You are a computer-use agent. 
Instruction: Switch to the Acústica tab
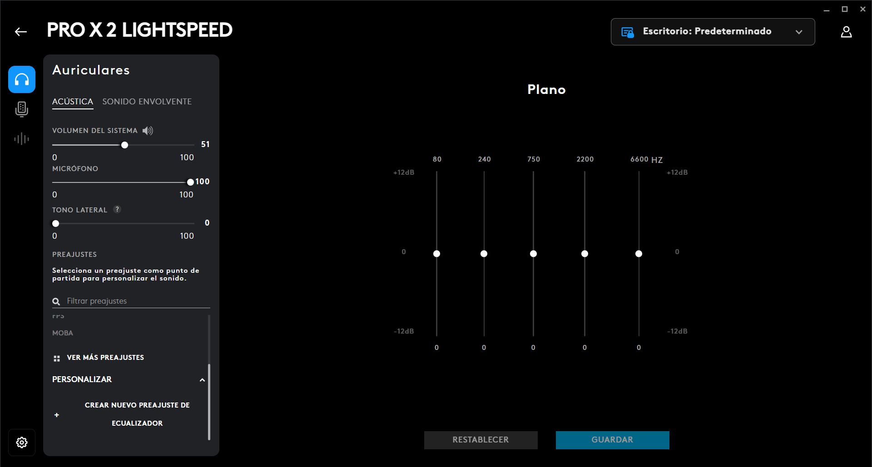73,102
